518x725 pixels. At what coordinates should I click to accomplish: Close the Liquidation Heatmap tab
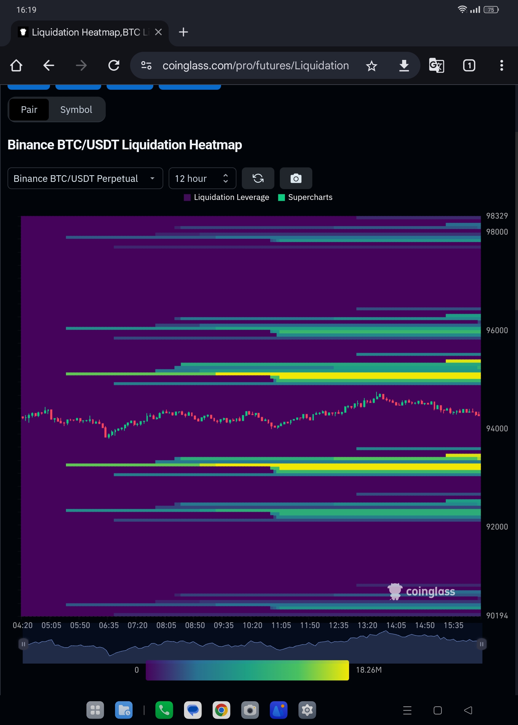158,32
